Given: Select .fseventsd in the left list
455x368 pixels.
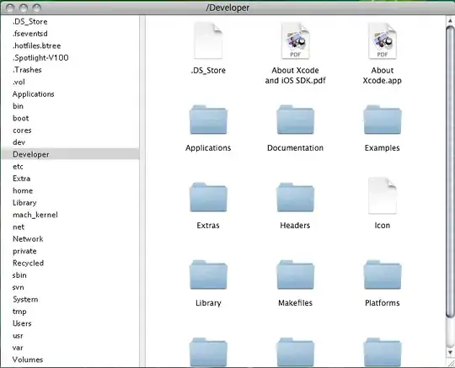Looking at the screenshot, I should point(29,34).
